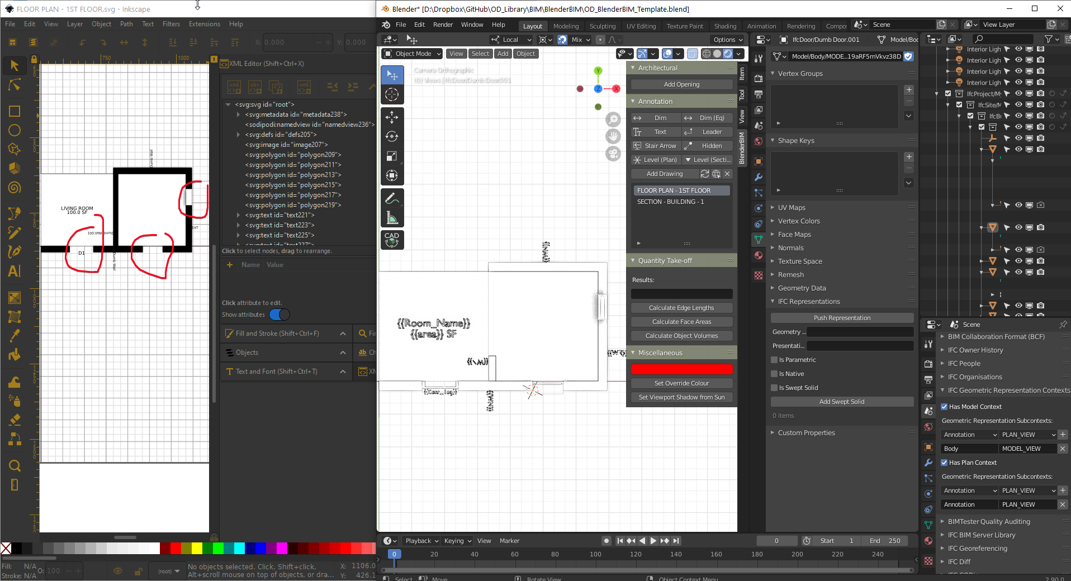The width and height of the screenshot is (1071, 581).
Task: Toggle Show attributes in the XML editor
Action: pyautogui.click(x=281, y=315)
